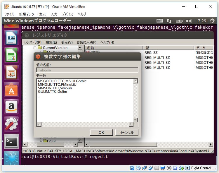The height and width of the screenshot is (173, 219).
Task: Sort values by the データ column header
Action: pos(204,48)
